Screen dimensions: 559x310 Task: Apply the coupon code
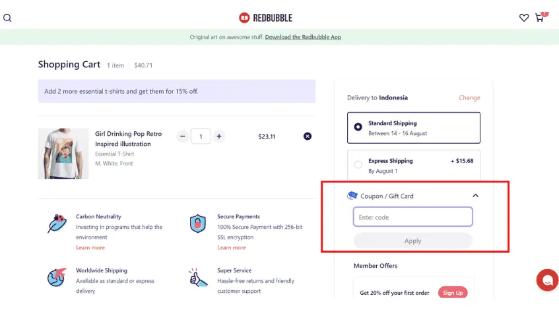[413, 241]
